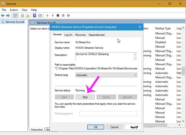Click the Description box scroll-down arrow
Viewport: 186px width, 135px height.
pyautogui.click(x=135, y=58)
